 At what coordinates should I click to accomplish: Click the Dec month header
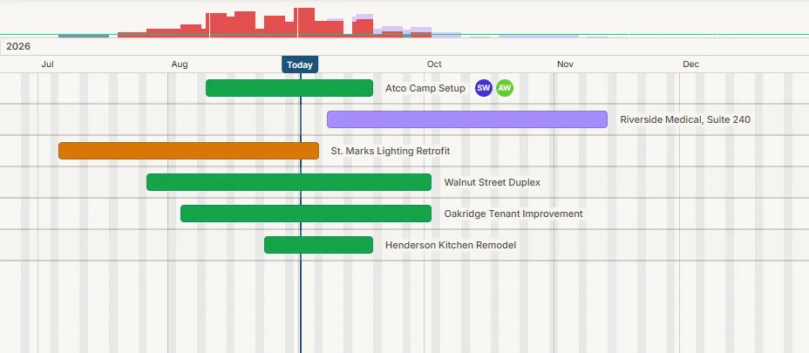pos(690,64)
